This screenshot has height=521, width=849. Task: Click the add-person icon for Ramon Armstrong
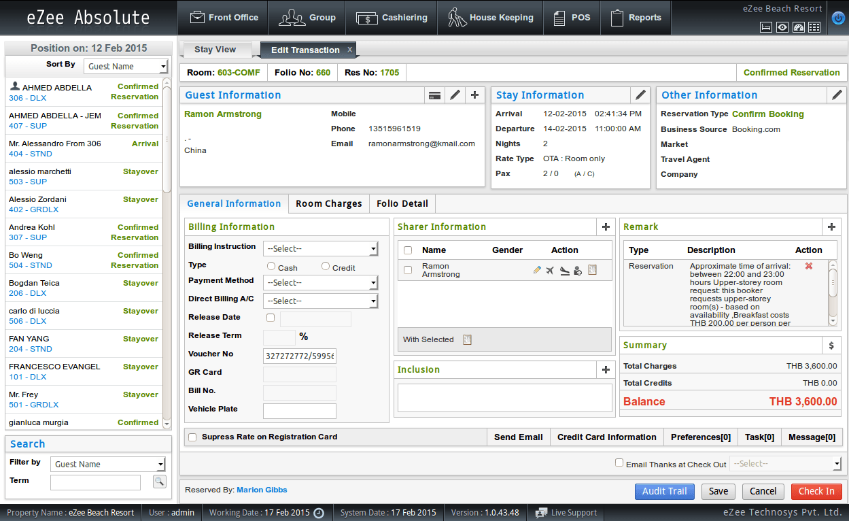click(578, 271)
